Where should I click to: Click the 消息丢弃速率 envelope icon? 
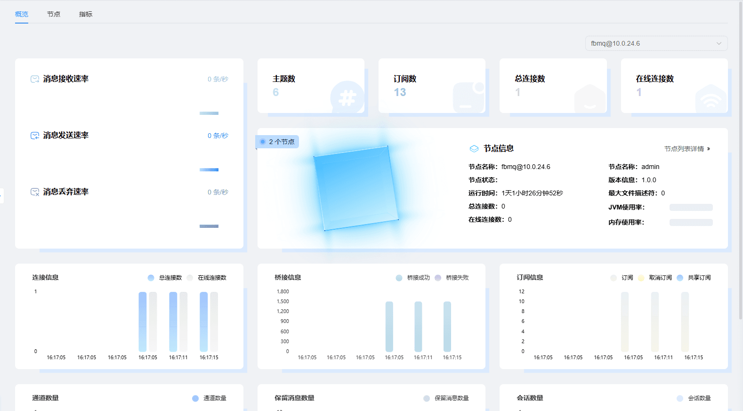(x=35, y=192)
